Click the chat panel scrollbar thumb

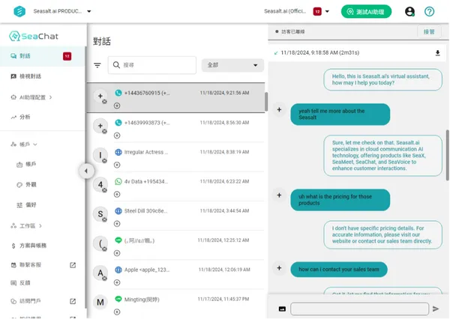coord(448,155)
